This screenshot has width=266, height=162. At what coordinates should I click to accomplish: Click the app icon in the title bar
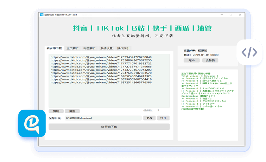42,15
